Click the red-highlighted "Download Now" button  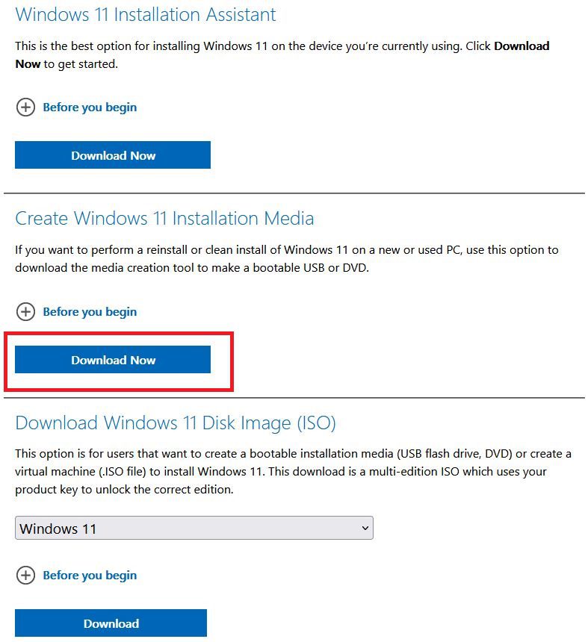point(113,359)
